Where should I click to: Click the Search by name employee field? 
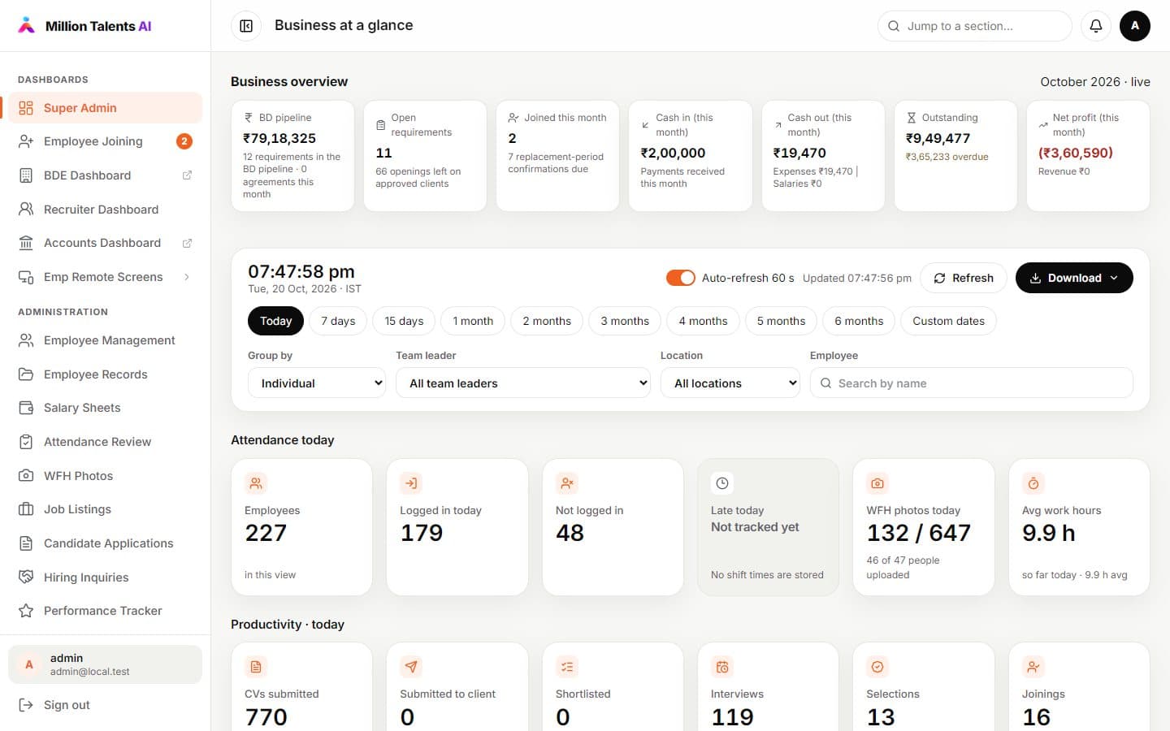972,383
